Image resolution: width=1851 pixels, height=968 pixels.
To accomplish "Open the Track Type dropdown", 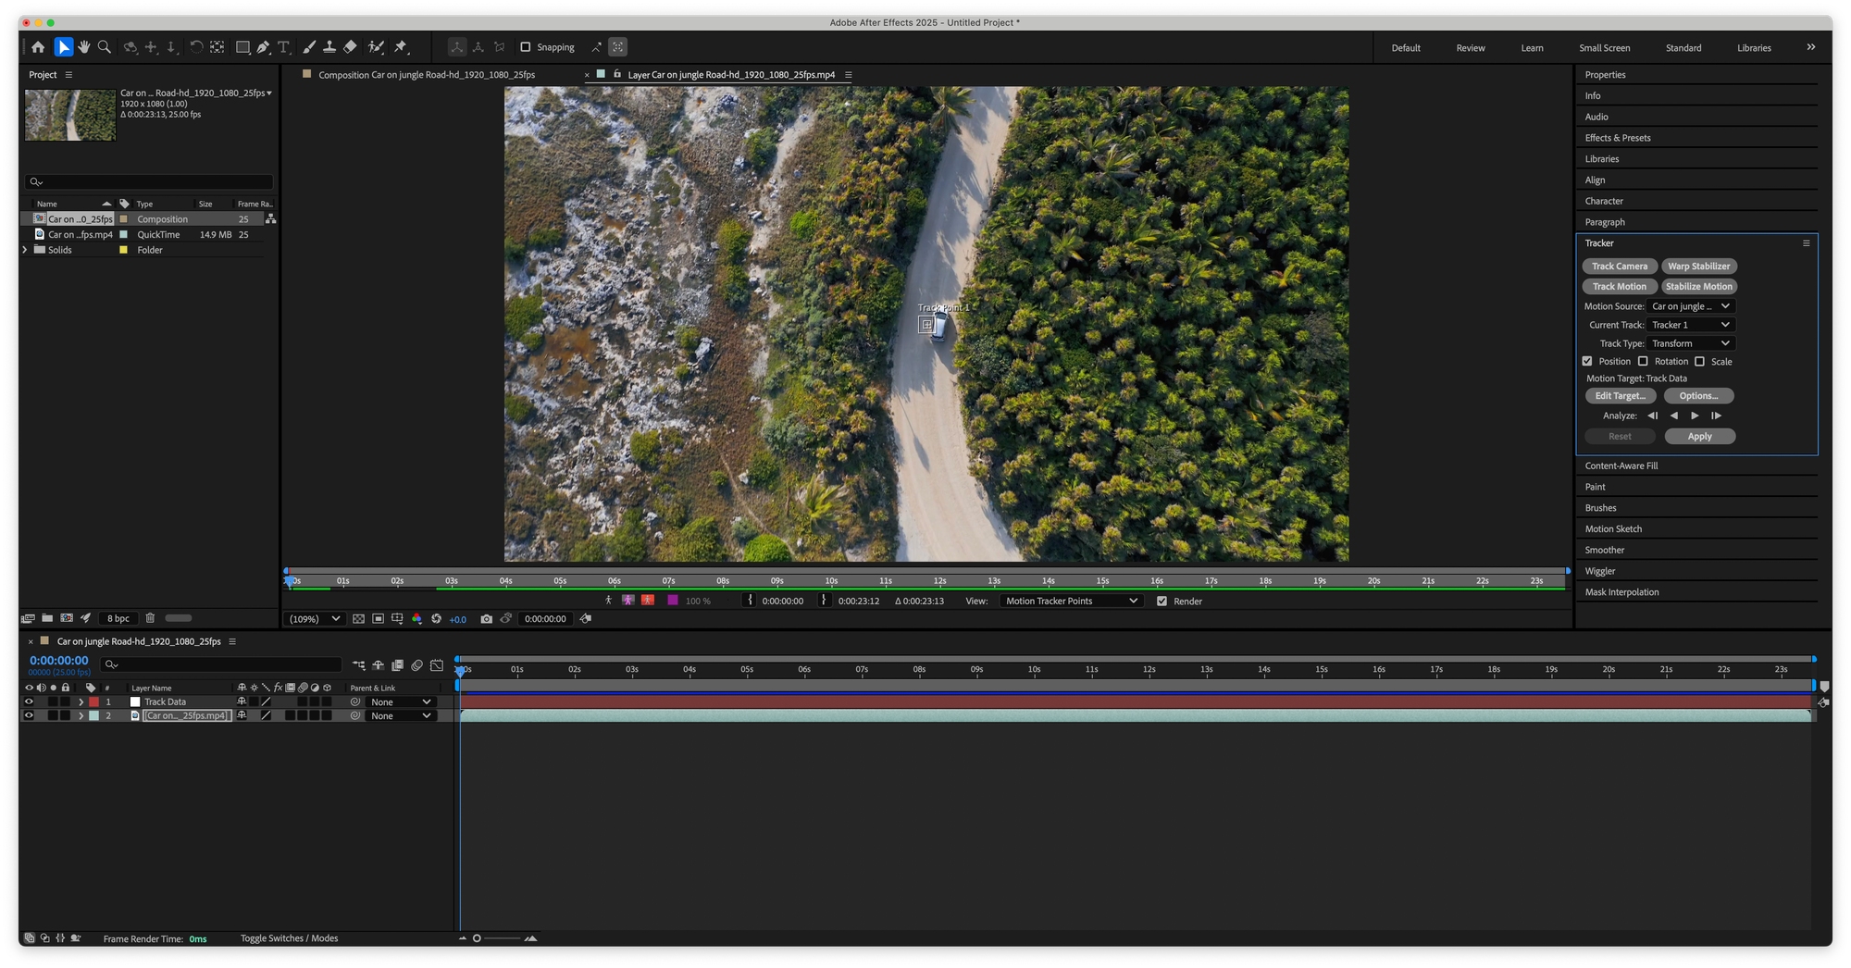I will [1690, 343].
